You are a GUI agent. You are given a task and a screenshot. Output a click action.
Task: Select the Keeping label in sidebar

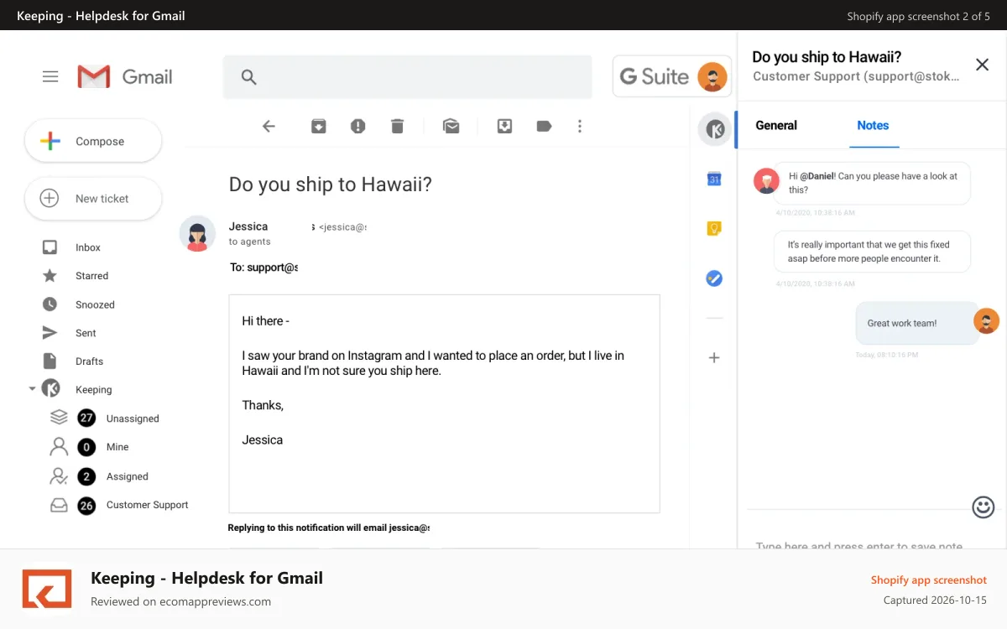click(x=93, y=390)
